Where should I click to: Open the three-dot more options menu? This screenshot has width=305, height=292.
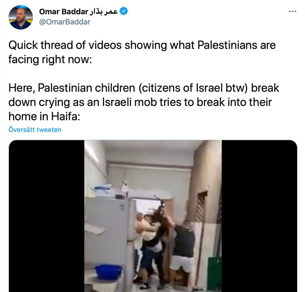[292, 12]
